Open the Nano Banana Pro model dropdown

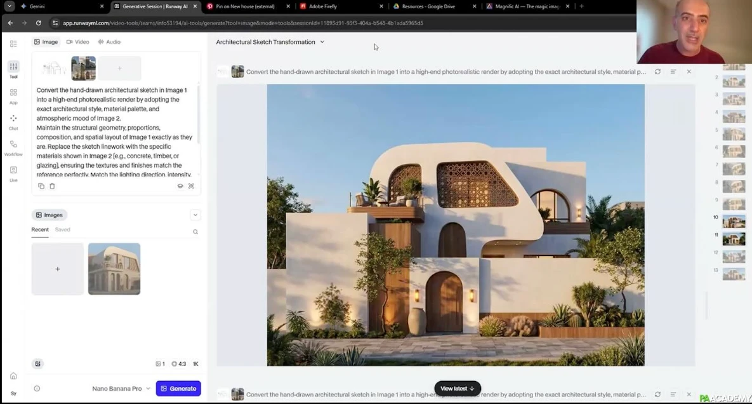click(x=121, y=389)
